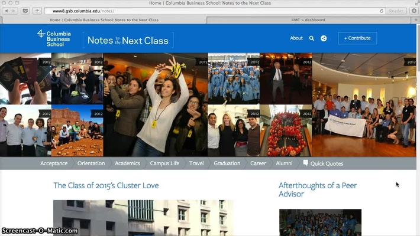Screen dimensions: 420x236
Task: Click the + Contribute button
Action: coord(357,38)
